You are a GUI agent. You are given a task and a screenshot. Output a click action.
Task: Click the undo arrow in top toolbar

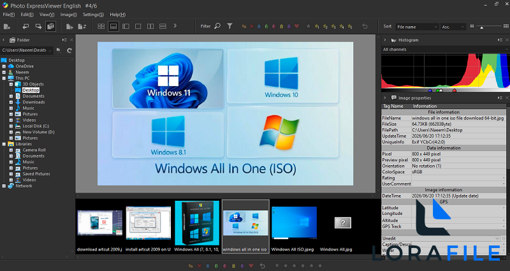pyautogui.click(x=365, y=26)
